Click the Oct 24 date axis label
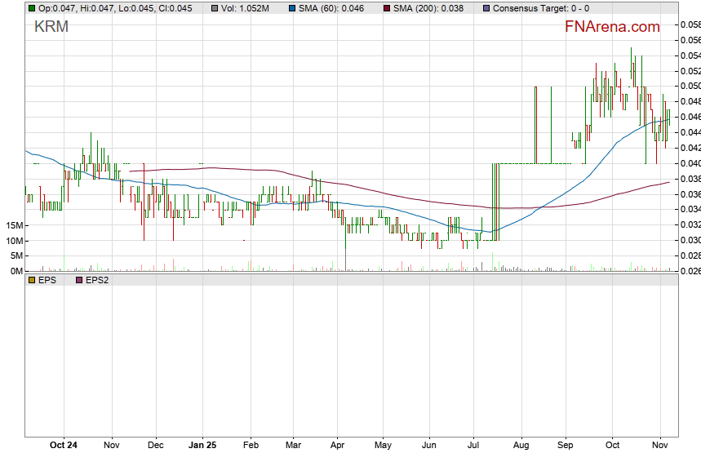The height and width of the screenshot is (462, 701). [x=64, y=446]
